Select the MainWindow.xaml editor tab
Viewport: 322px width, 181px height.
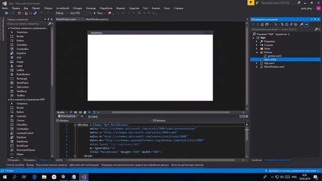66,19
